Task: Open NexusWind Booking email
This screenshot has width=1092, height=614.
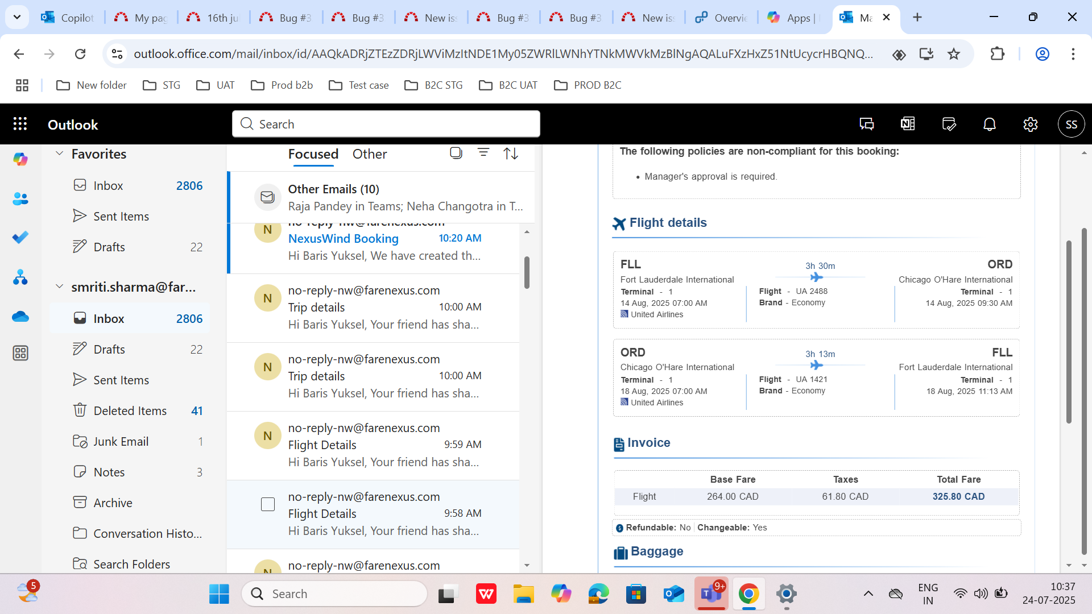Action: tap(373, 248)
